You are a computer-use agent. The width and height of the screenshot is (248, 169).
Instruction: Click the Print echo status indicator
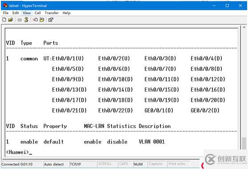coord(177,164)
